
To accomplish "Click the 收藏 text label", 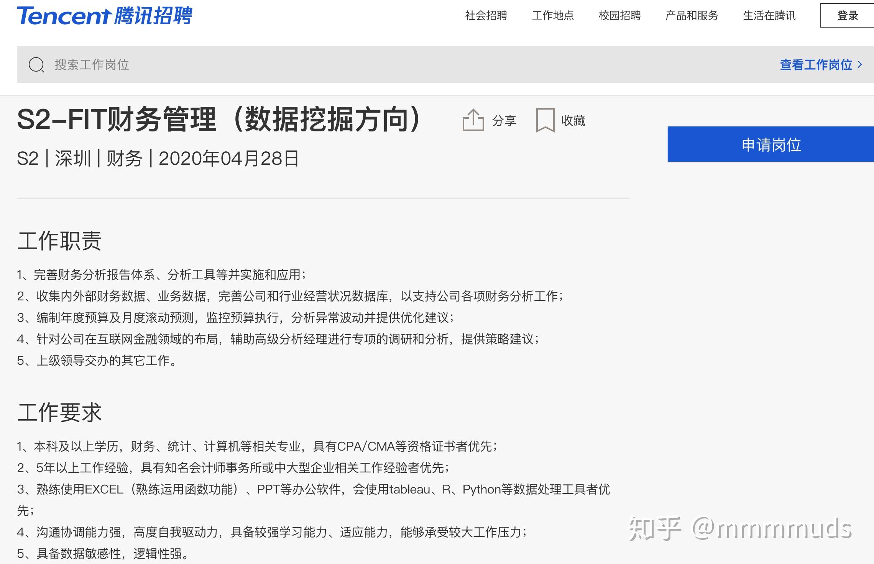I will click(x=573, y=121).
